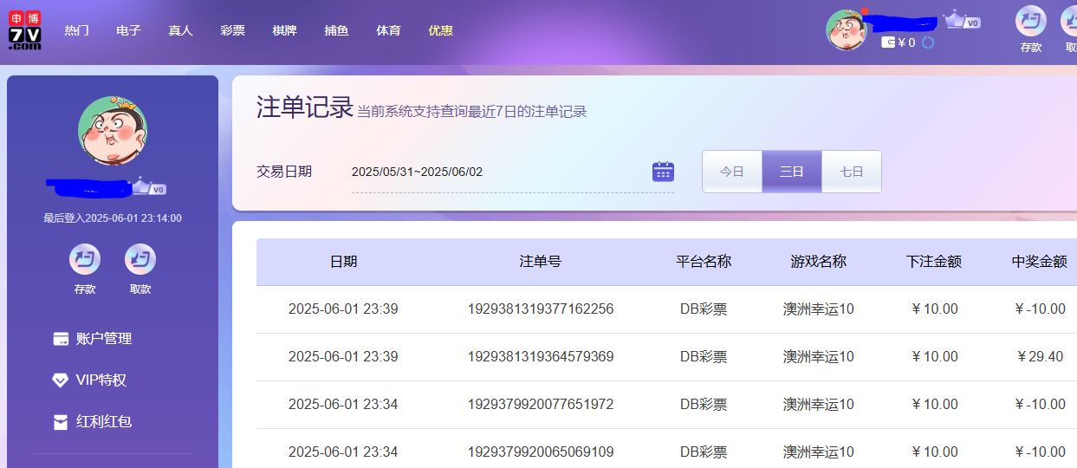
Task: Click the sidebar deposit (存款) icon
Action: 85,259
